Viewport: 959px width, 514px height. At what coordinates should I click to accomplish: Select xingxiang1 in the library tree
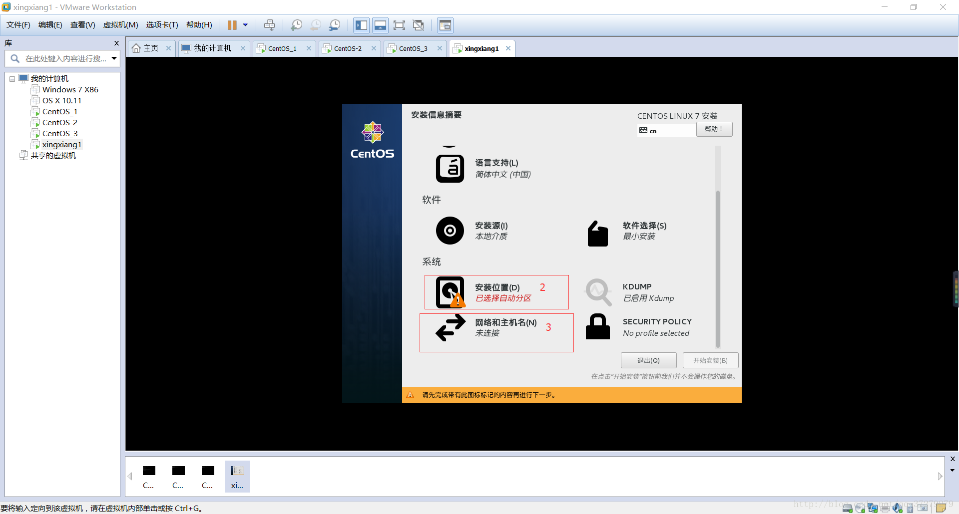click(x=61, y=145)
